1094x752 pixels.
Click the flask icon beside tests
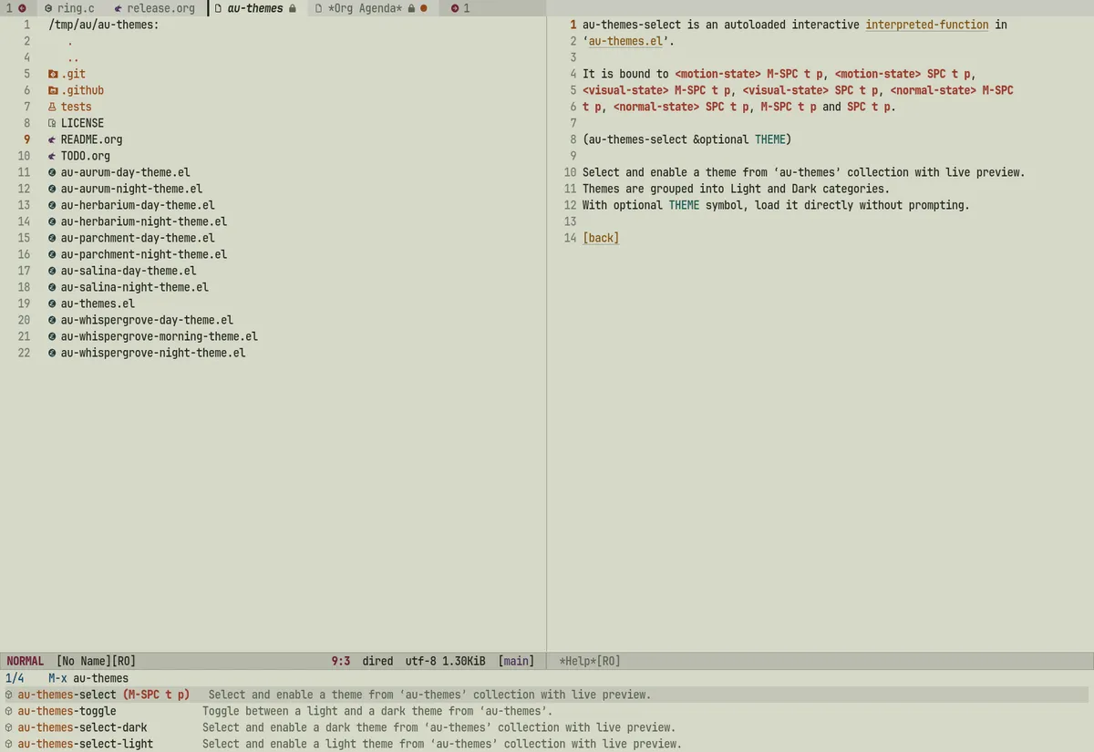(x=53, y=107)
